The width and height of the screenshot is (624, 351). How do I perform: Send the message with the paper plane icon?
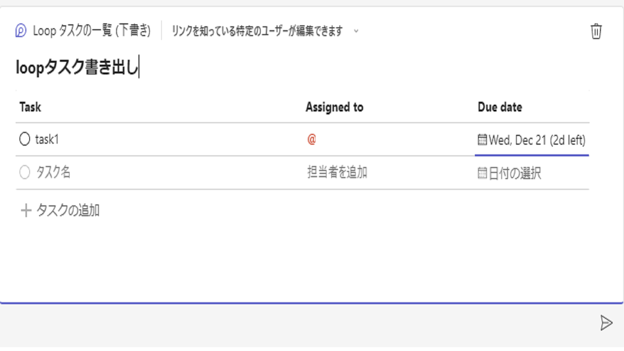[606, 323]
